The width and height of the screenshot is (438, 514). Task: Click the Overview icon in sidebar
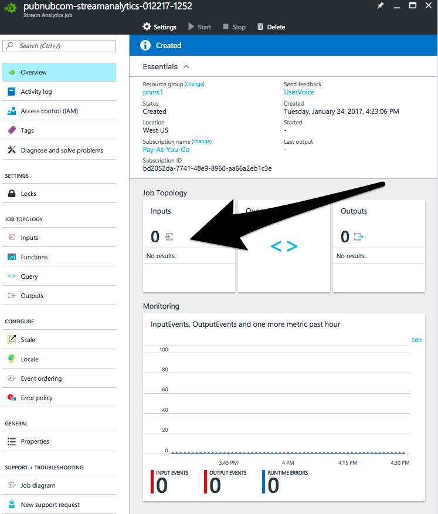pyautogui.click(x=12, y=72)
